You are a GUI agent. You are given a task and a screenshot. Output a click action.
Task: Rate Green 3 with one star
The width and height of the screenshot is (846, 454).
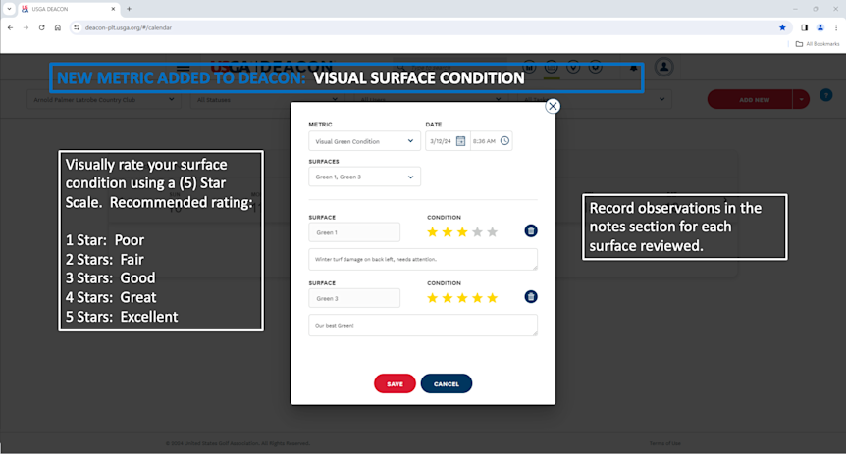point(432,298)
